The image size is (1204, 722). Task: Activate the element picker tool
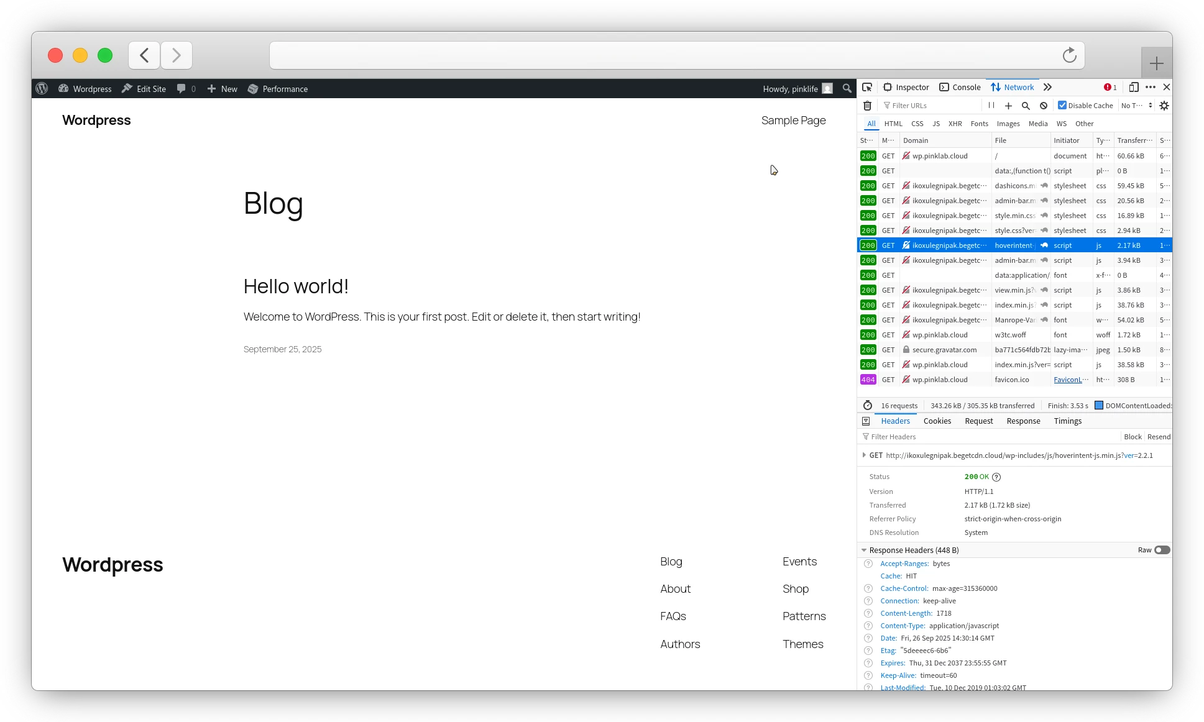point(867,88)
